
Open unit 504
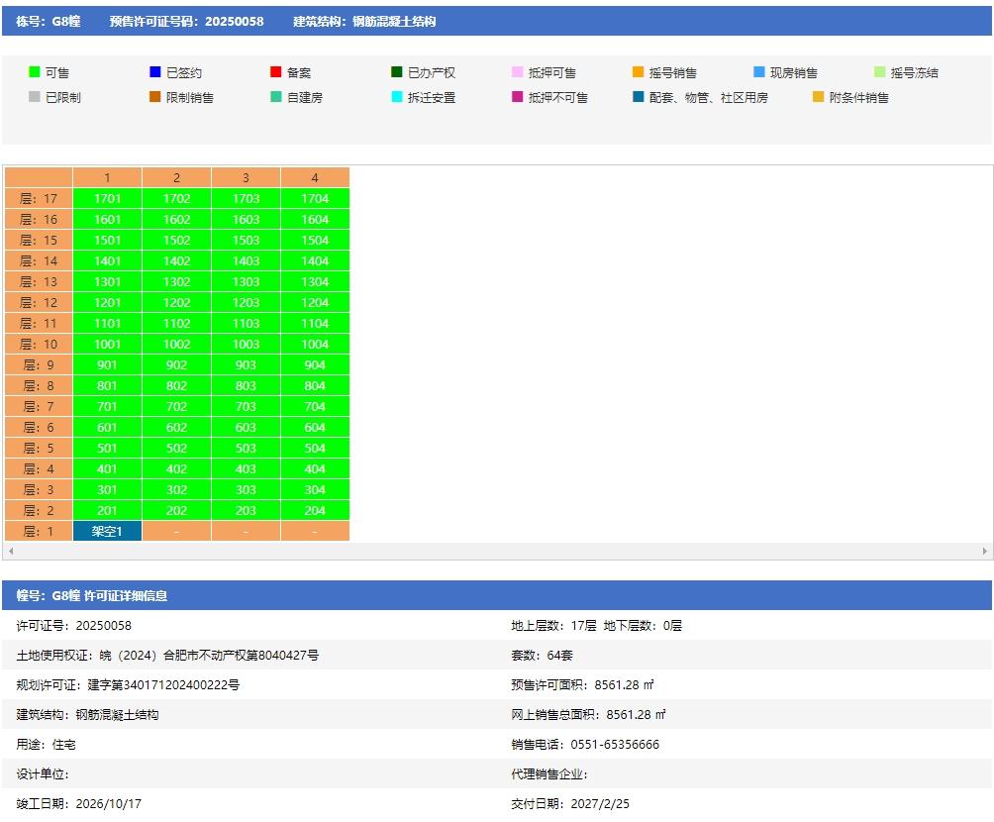tap(315, 448)
